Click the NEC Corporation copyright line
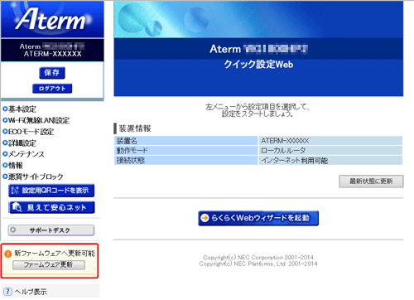414x300 pixels. click(x=258, y=258)
